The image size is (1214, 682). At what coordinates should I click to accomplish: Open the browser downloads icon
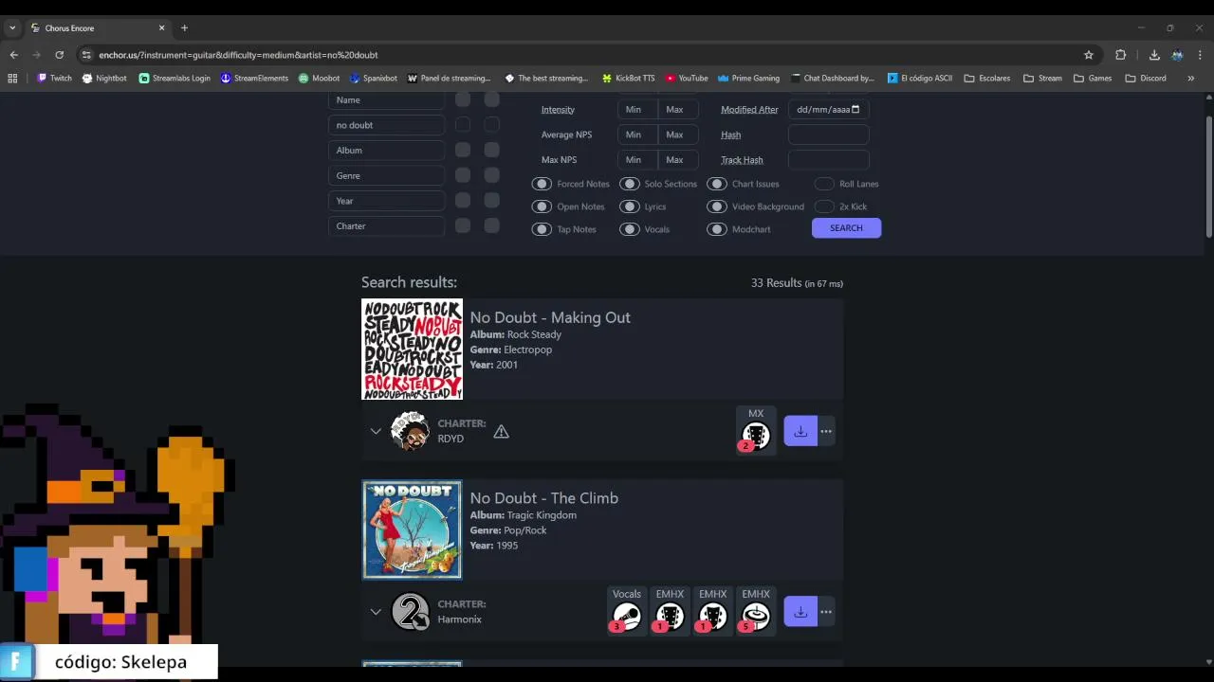click(1154, 55)
